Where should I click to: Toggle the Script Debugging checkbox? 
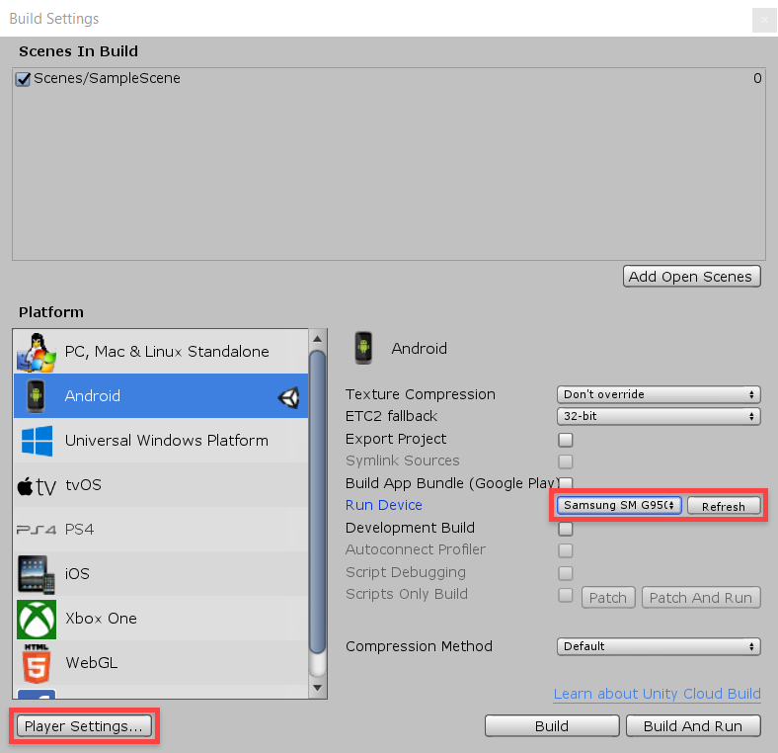565,573
